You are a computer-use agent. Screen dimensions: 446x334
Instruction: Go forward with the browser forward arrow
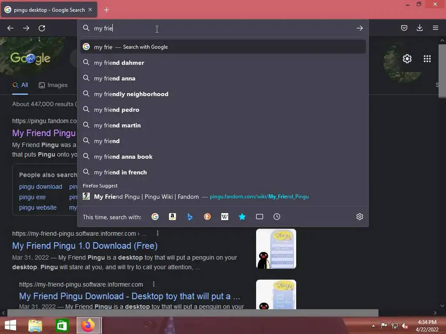tap(26, 28)
